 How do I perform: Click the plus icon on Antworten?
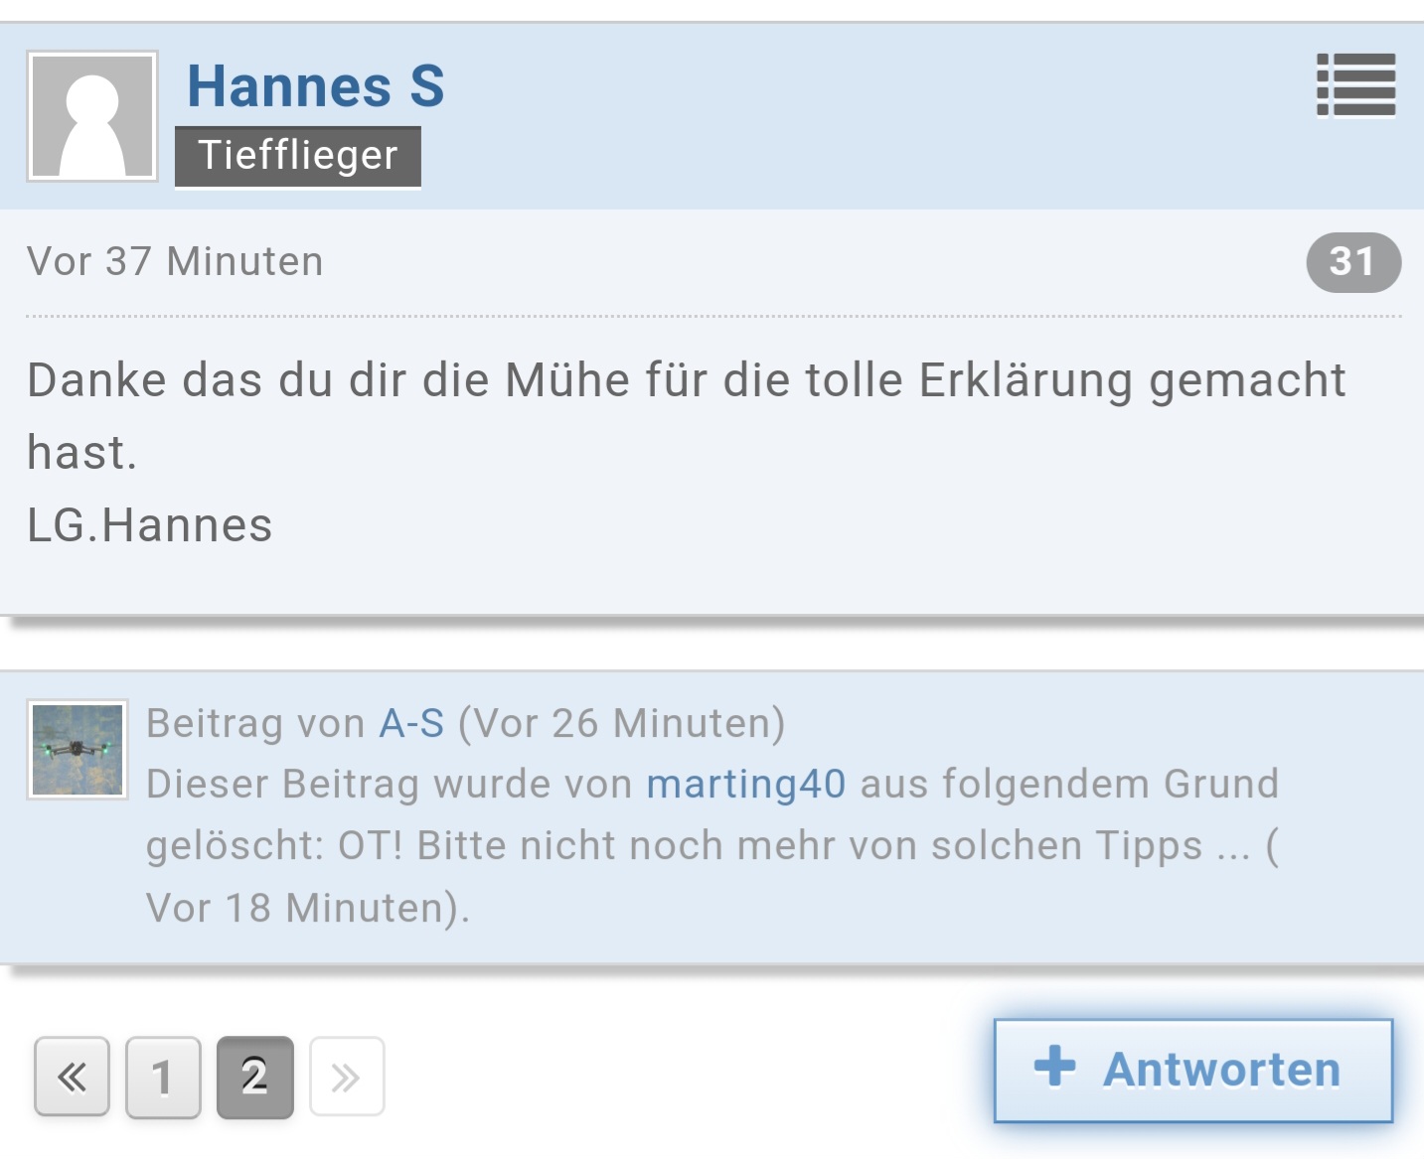click(1054, 1068)
